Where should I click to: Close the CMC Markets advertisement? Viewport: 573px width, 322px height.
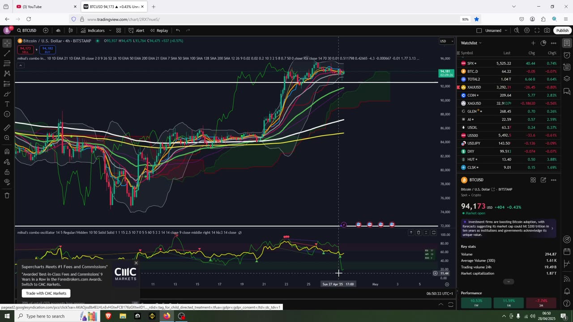coord(136,263)
